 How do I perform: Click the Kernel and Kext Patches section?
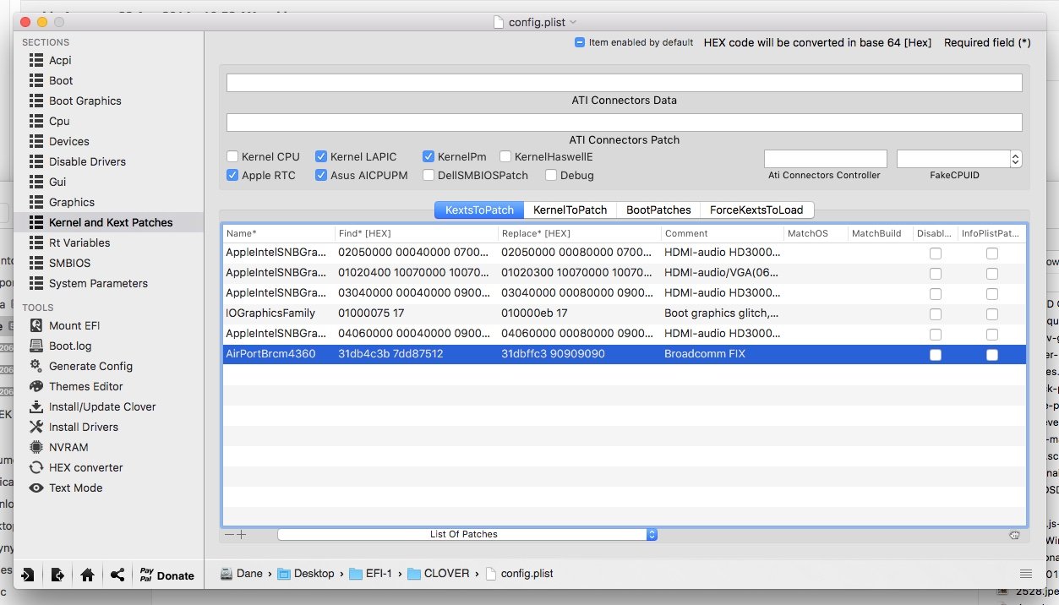(x=109, y=222)
